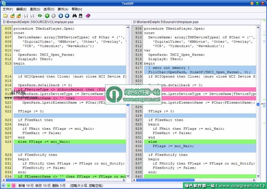Click the TextDiff app icon in title bar

tap(4, 3)
